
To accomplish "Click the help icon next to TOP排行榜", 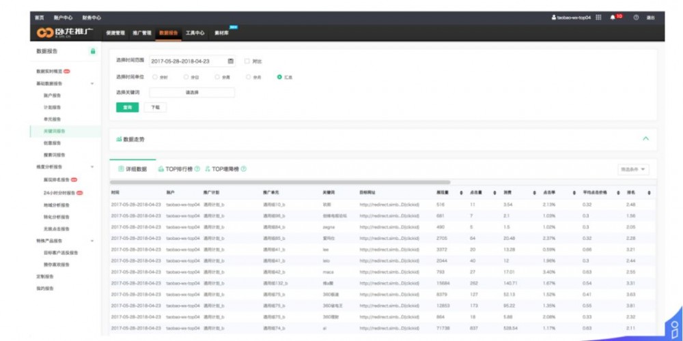I will point(197,169).
